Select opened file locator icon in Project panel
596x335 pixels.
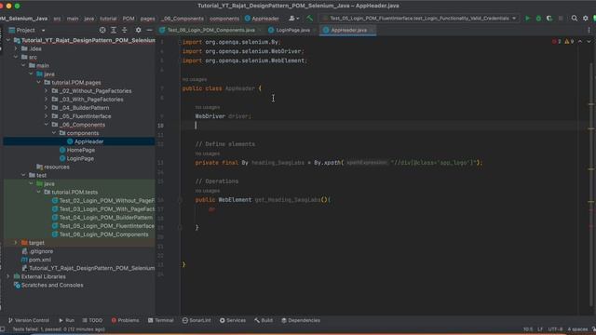coord(102,30)
